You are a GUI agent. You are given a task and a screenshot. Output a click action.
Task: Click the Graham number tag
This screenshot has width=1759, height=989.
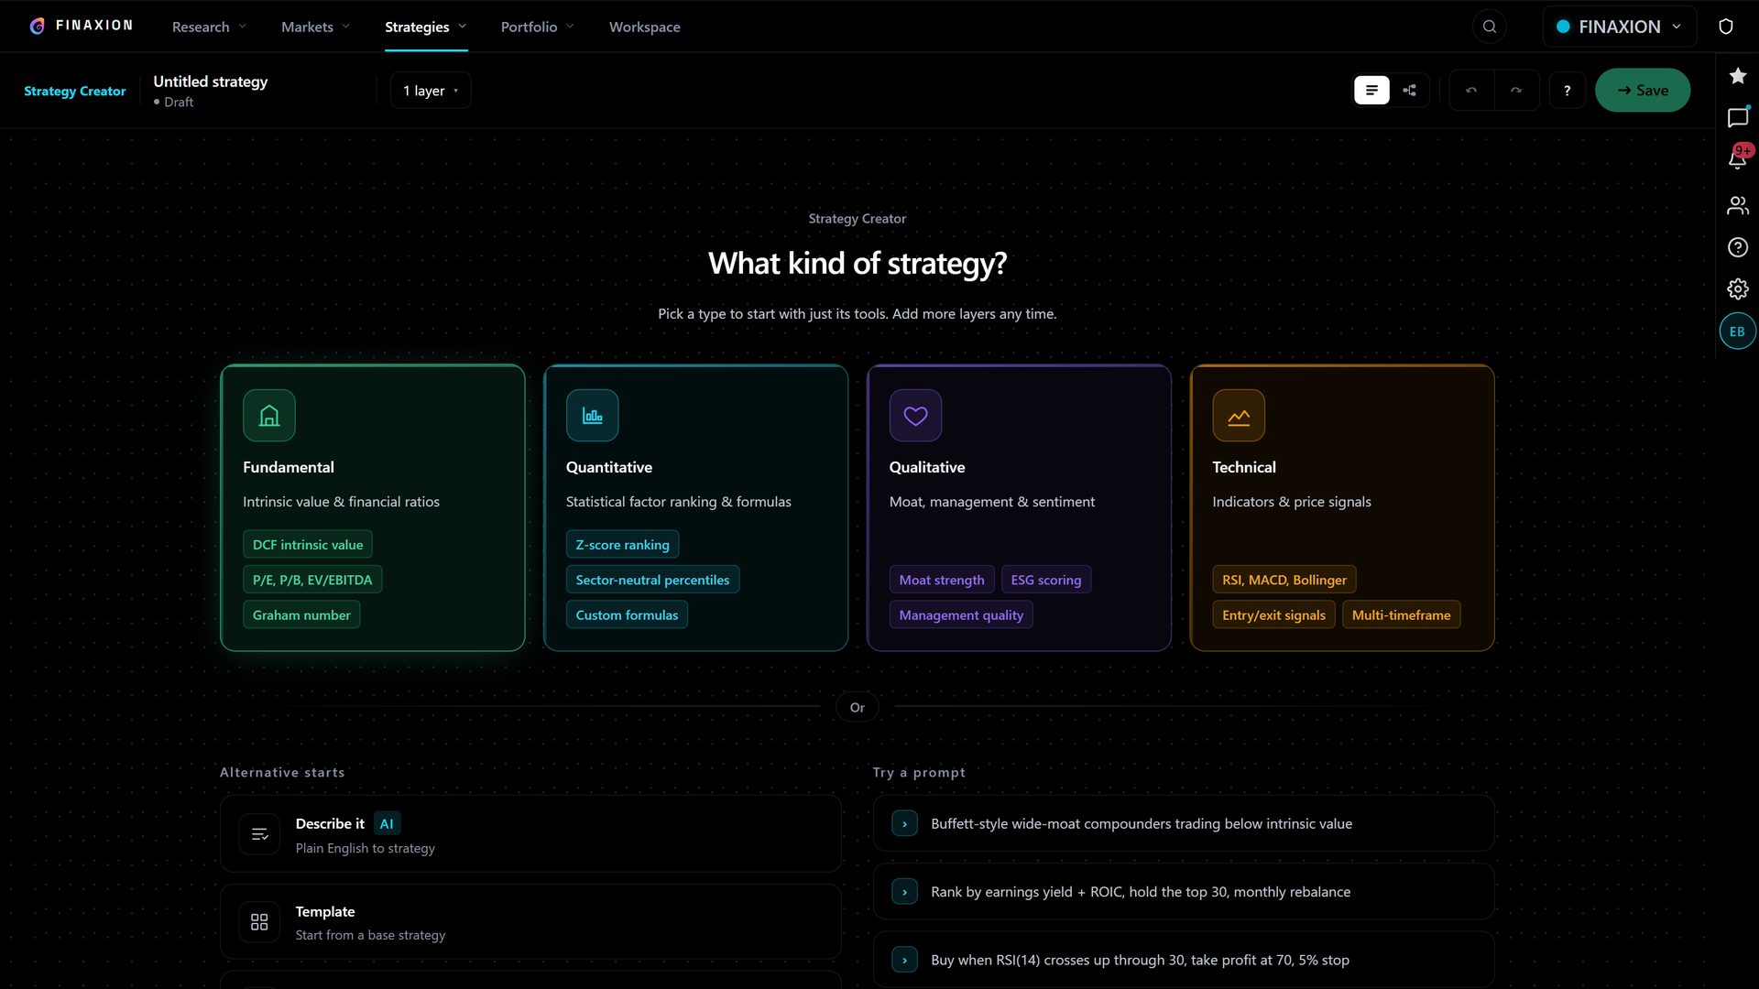click(301, 615)
